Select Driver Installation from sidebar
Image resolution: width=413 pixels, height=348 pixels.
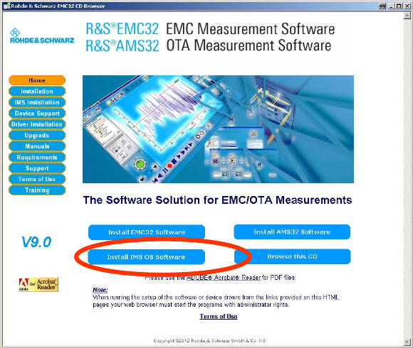tap(37, 124)
